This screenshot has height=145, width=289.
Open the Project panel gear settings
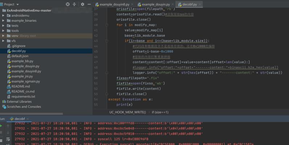(82, 4)
